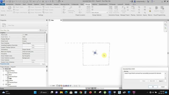Viewport: 169px width, 95px height.
Task: Open the Materials tool
Action: pos(10,9)
